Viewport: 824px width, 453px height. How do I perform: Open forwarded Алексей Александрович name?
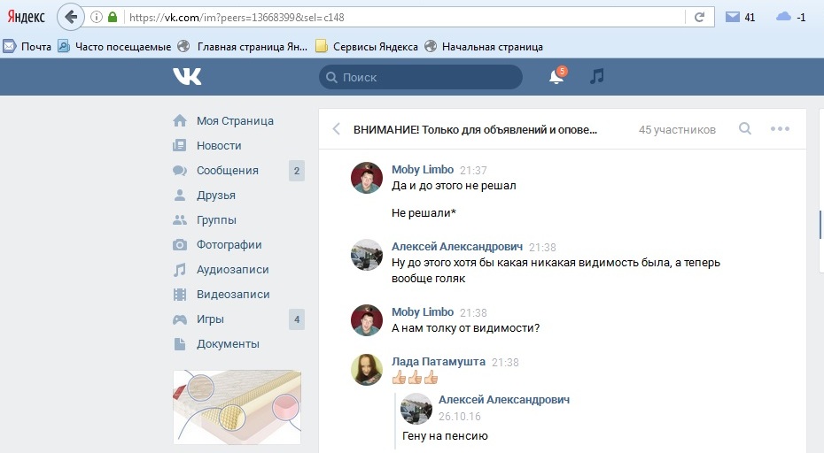[x=504, y=399]
